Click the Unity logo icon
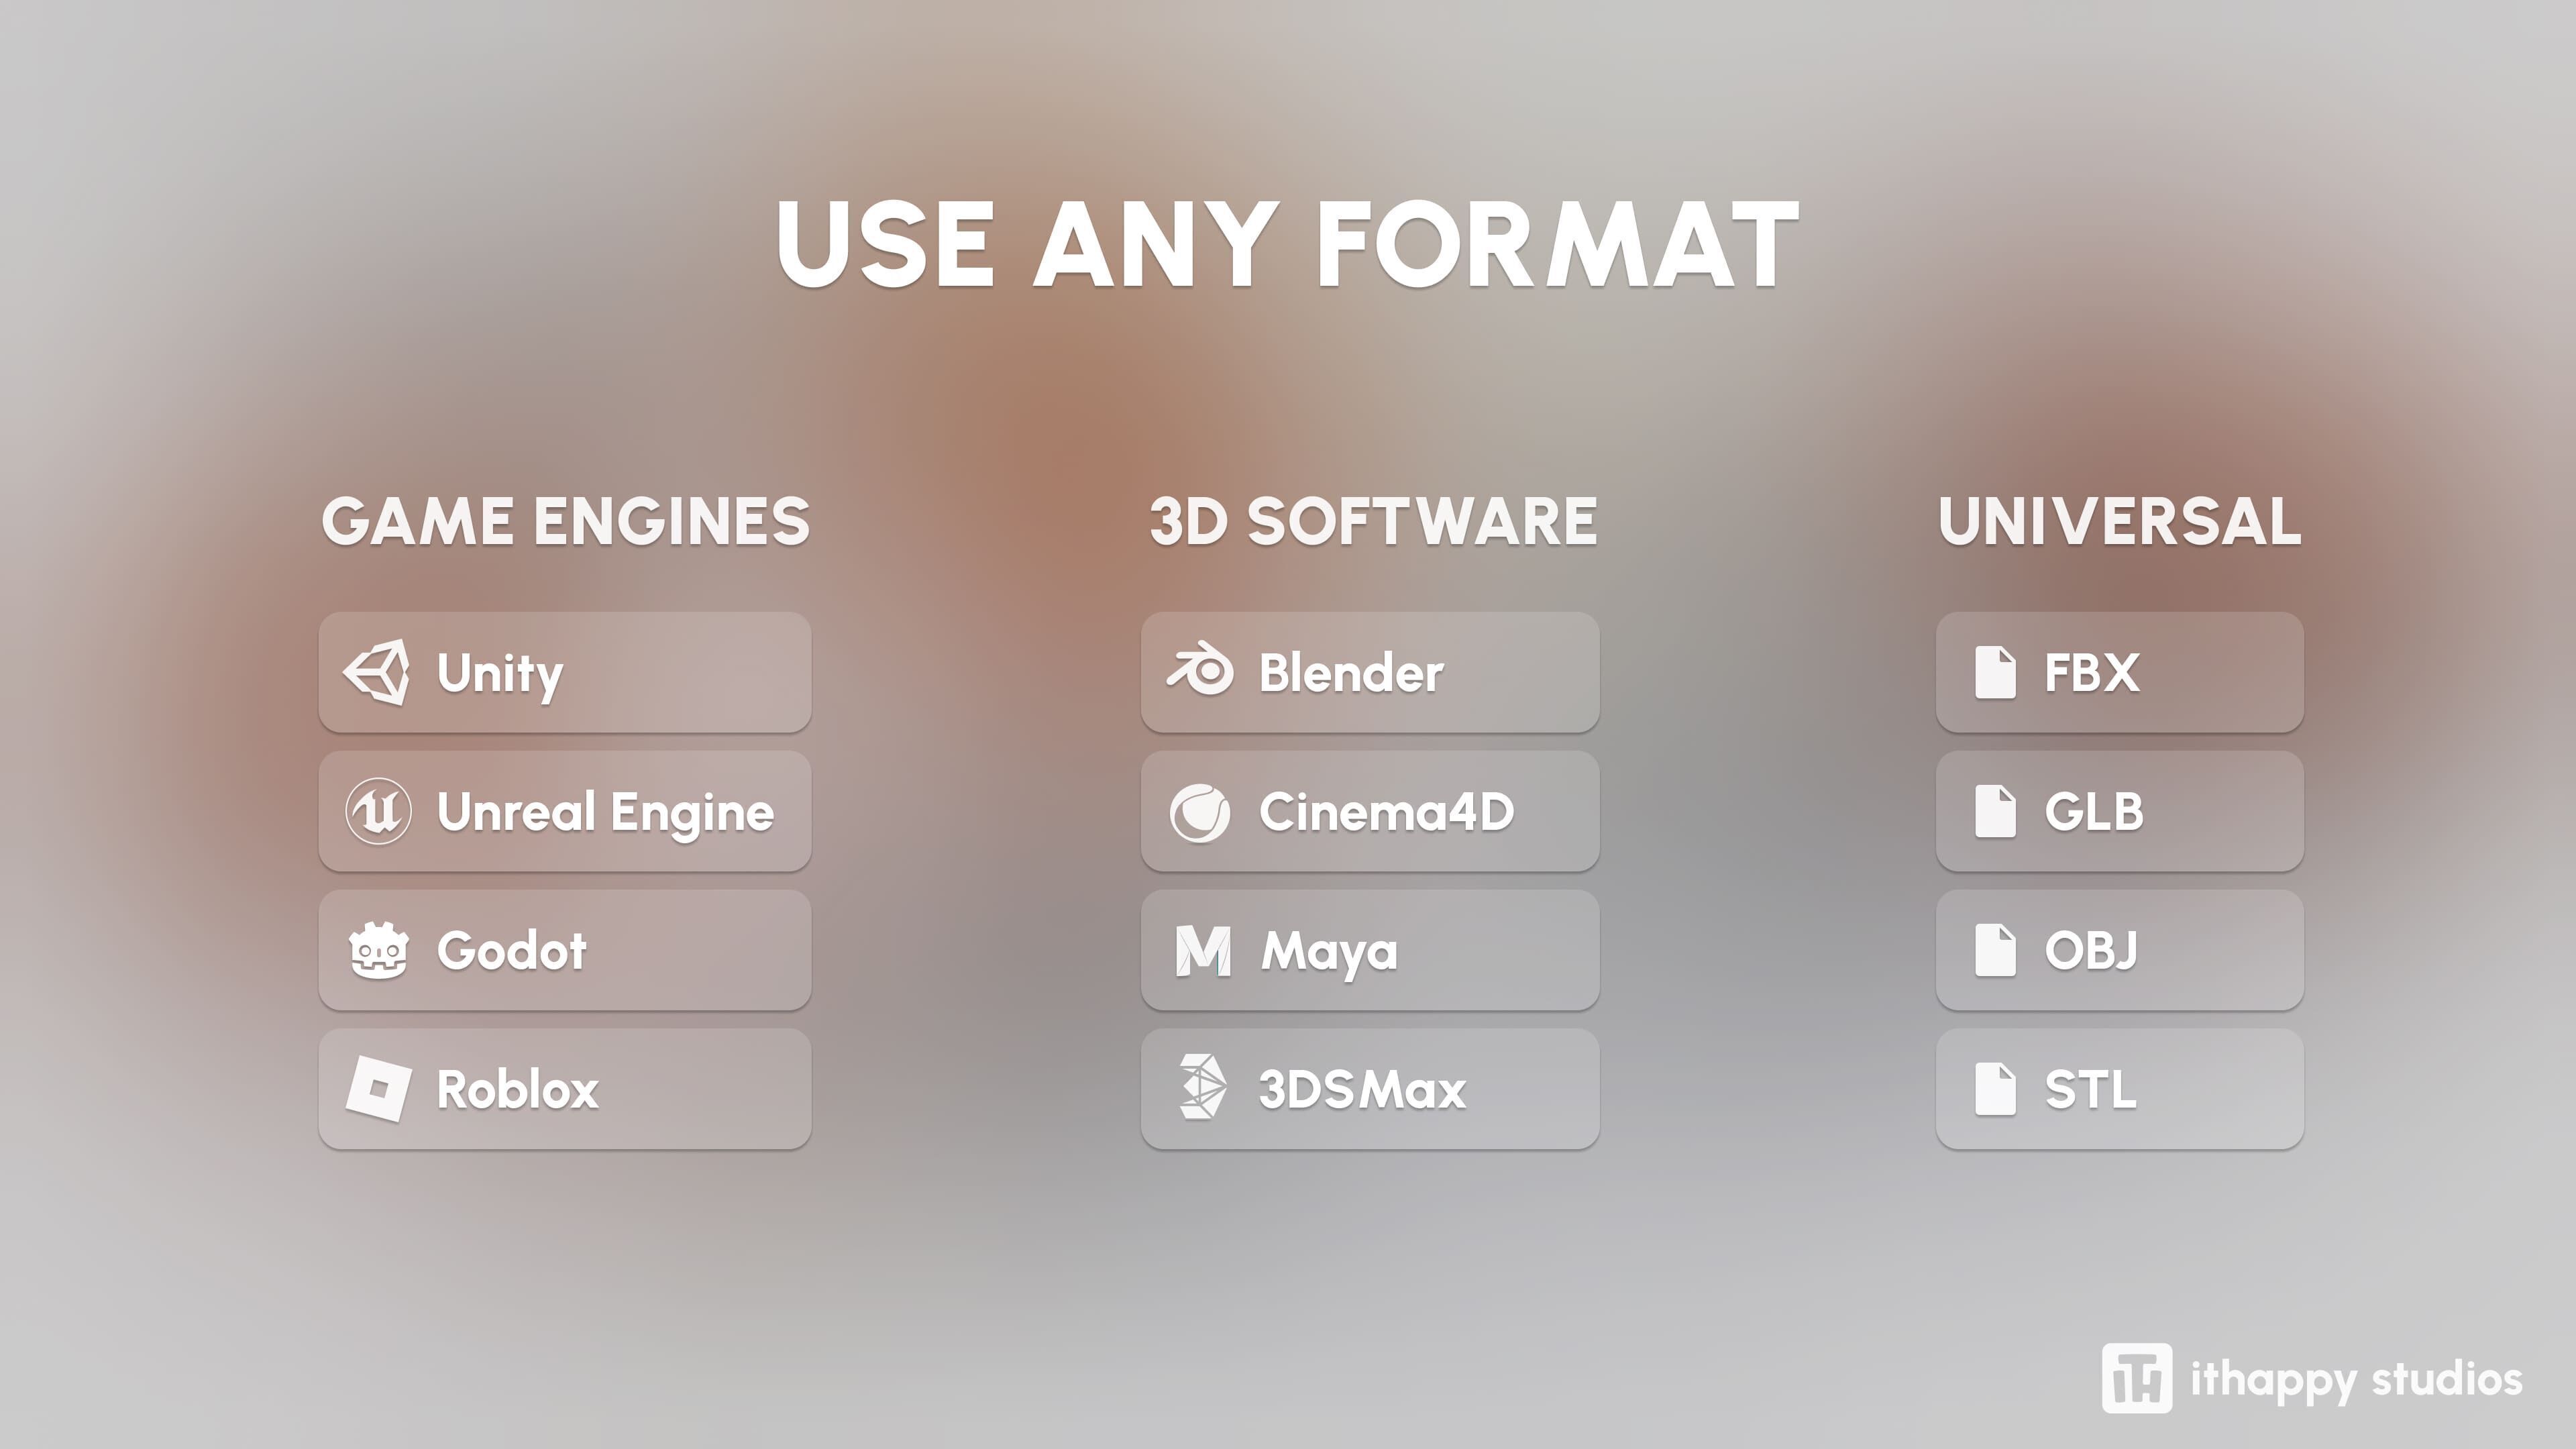Viewport: 2576px width, 1449px height. click(377, 672)
